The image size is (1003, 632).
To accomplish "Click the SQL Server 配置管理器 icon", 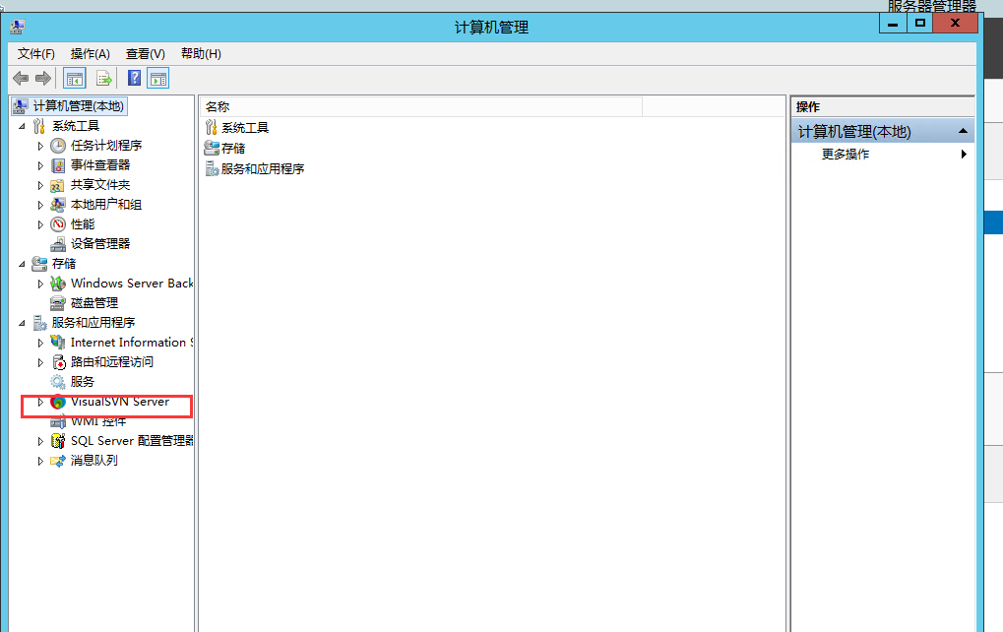I will [x=58, y=441].
